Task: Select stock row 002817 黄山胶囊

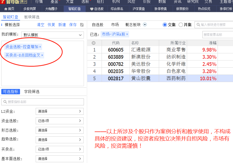Action: (x=160, y=78)
